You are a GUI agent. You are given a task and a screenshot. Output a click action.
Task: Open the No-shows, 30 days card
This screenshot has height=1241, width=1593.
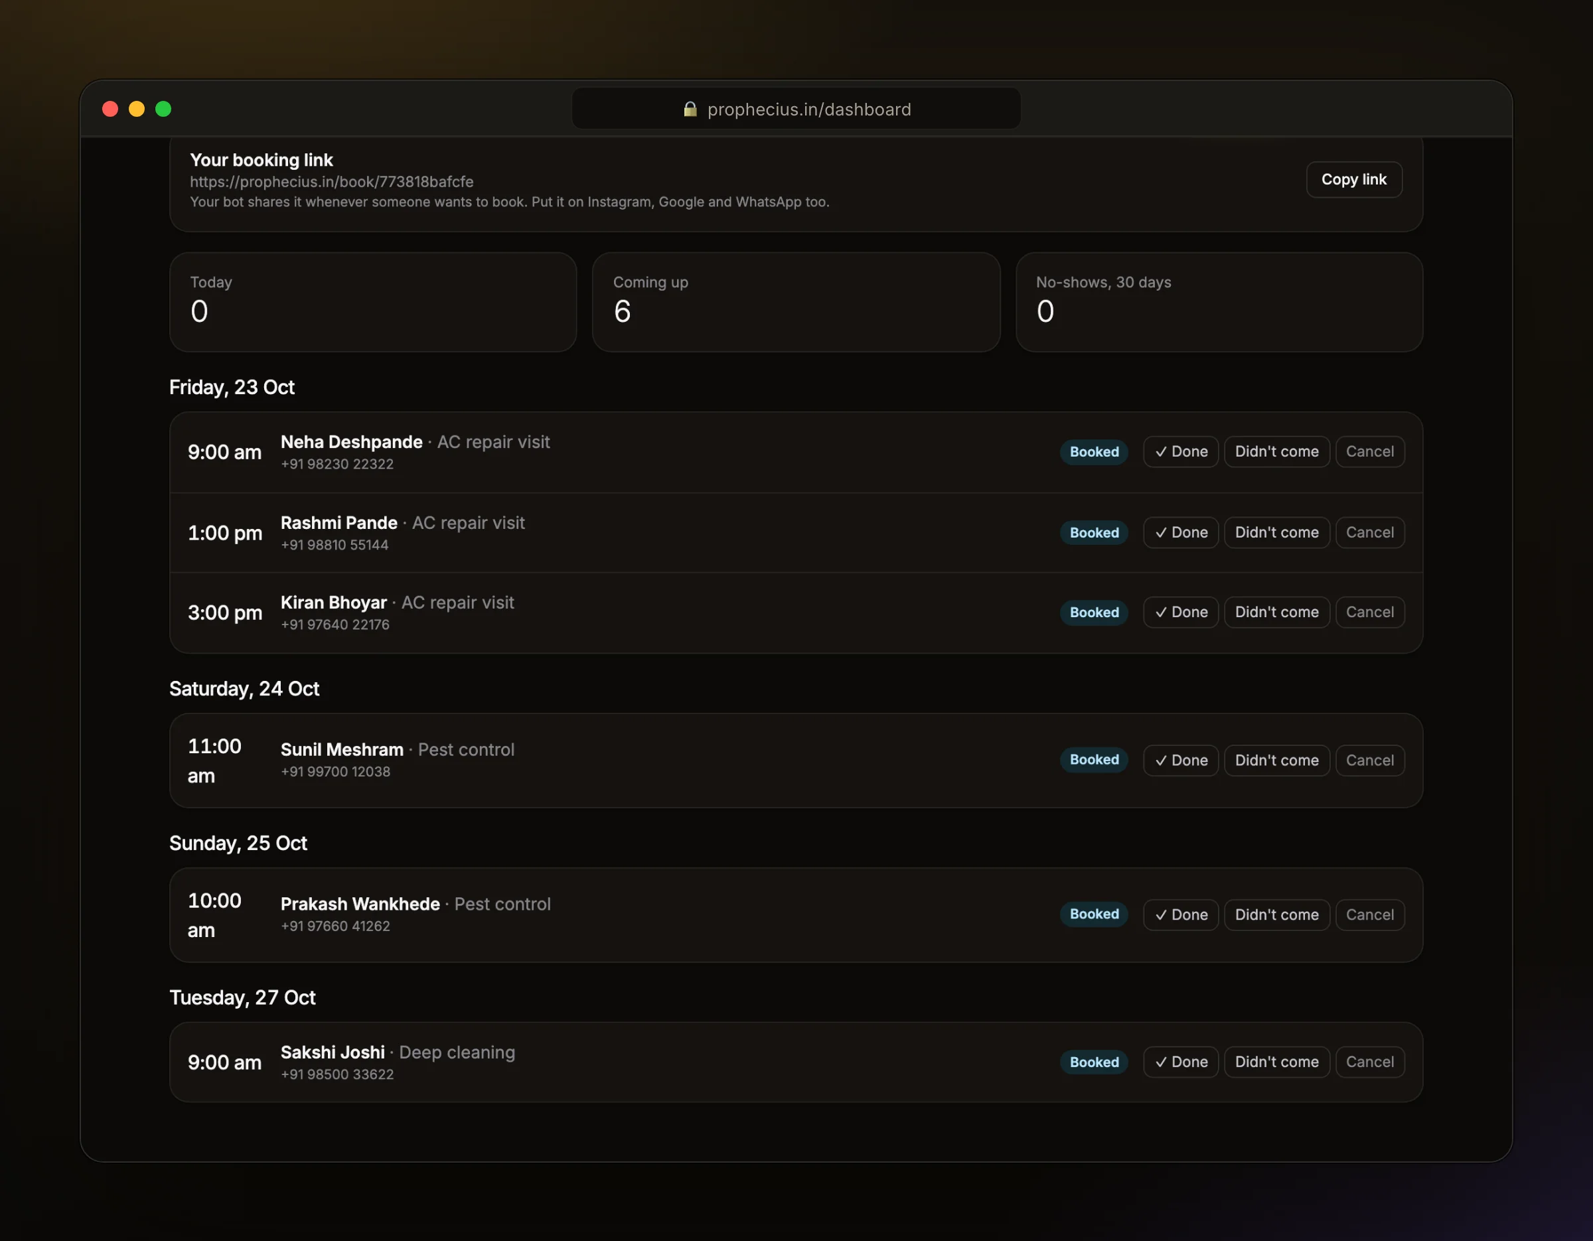tap(1219, 302)
